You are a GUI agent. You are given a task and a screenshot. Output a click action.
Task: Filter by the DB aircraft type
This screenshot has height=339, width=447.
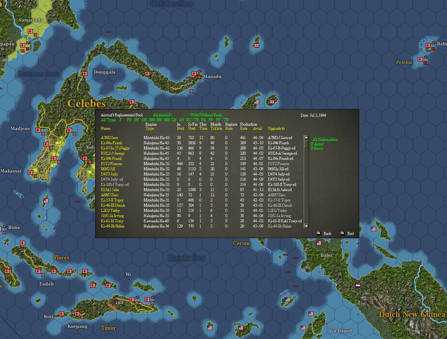click(x=144, y=120)
